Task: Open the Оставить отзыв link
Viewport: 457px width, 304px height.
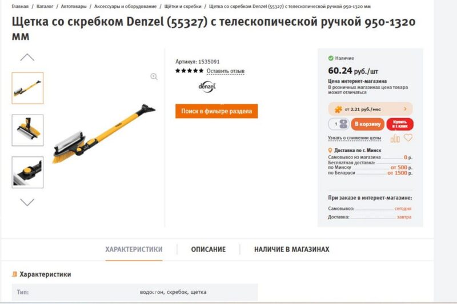Action: tap(226, 71)
